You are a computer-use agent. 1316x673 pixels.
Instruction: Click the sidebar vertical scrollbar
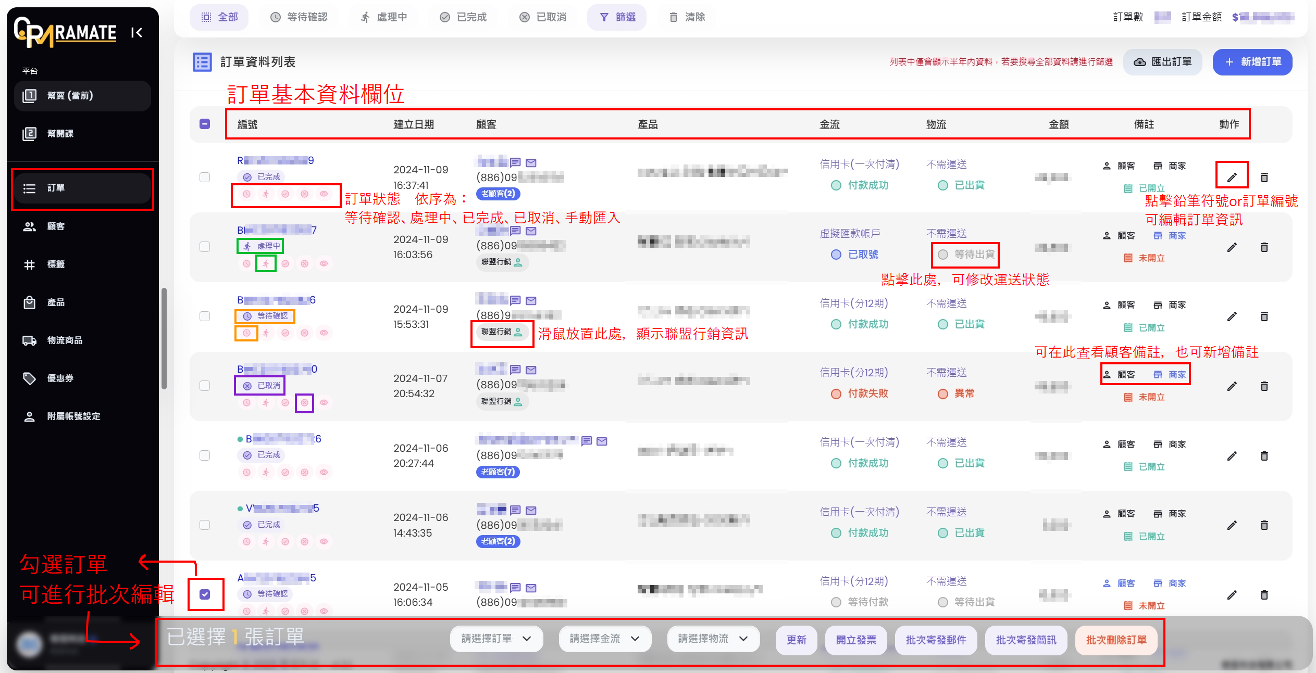click(164, 338)
